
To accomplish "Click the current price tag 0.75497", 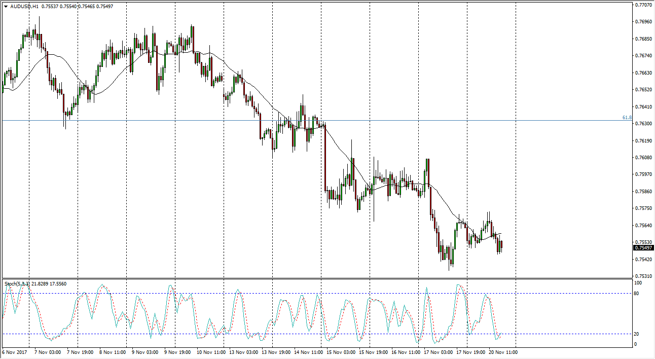I will point(643,248).
